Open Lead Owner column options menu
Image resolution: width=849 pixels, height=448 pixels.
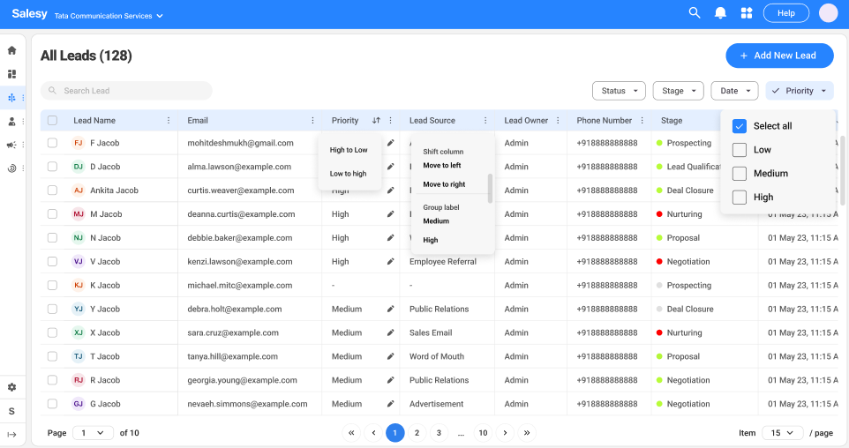click(x=558, y=121)
